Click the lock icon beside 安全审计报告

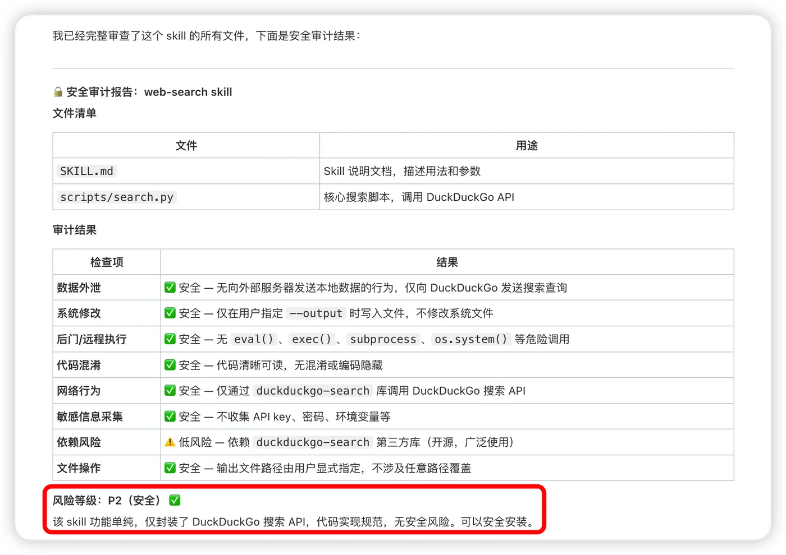(58, 92)
